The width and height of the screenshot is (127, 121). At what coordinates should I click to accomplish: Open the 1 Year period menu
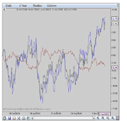[x=23, y=6]
